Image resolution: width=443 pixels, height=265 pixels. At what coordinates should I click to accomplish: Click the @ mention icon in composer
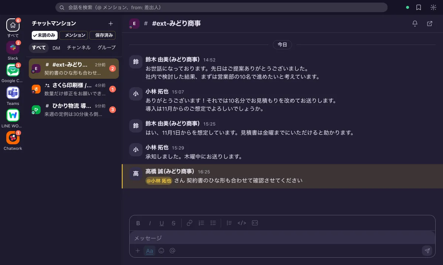(x=172, y=251)
